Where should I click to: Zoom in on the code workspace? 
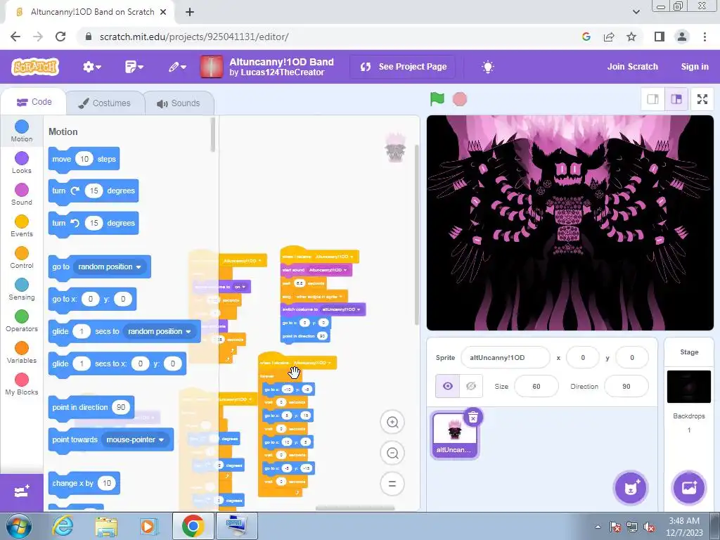392,422
